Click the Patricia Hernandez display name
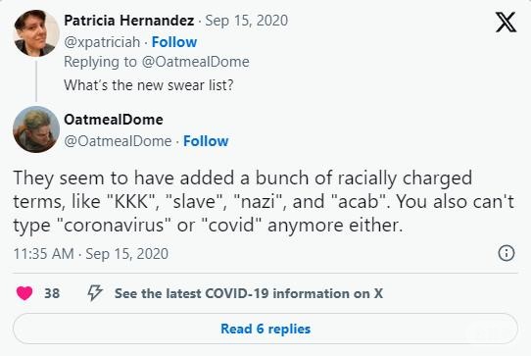The width and height of the screenshot is (531, 356). pos(129,21)
